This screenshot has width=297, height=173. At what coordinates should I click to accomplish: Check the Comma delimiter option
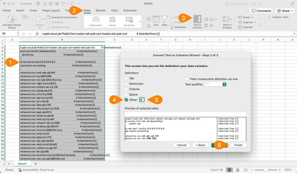(126, 89)
